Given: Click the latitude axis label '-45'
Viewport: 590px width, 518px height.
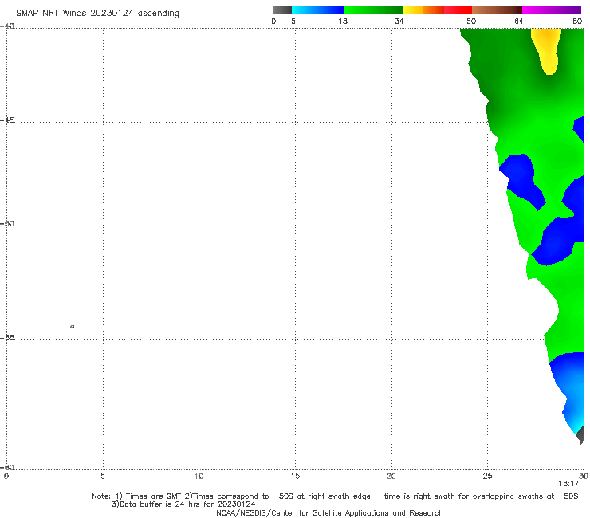Looking at the screenshot, I should click(7, 120).
